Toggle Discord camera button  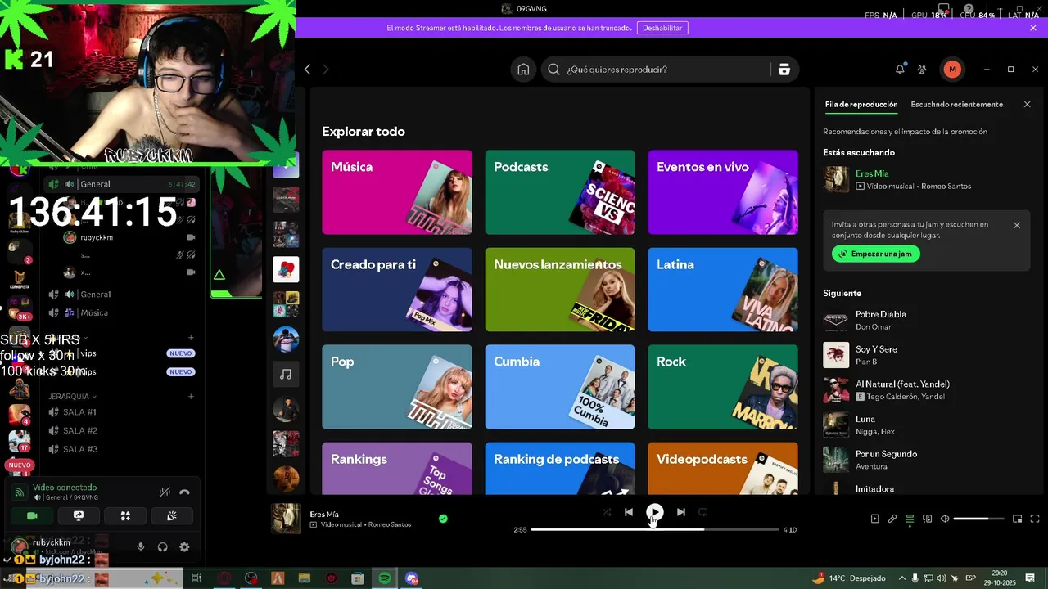pyautogui.click(x=33, y=516)
